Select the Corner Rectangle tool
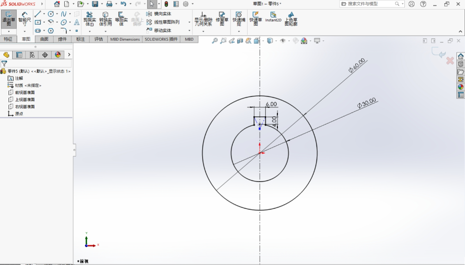 [38, 22]
